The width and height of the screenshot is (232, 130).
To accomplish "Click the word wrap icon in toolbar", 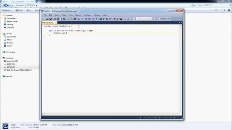I will tap(93, 19).
